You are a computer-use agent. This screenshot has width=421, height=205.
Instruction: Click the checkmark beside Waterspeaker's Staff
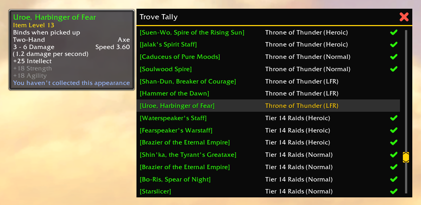click(x=394, y=118)
